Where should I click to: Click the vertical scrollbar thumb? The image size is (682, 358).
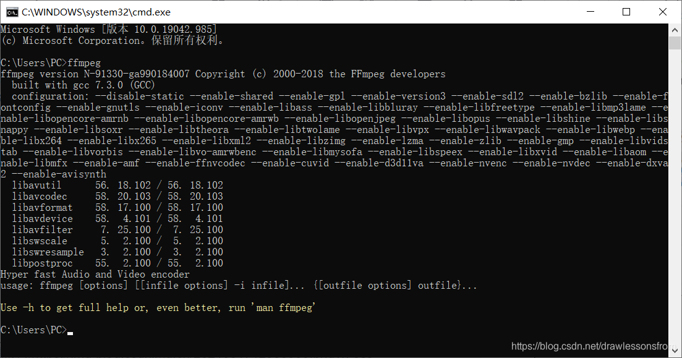click(x=675, y=43)
